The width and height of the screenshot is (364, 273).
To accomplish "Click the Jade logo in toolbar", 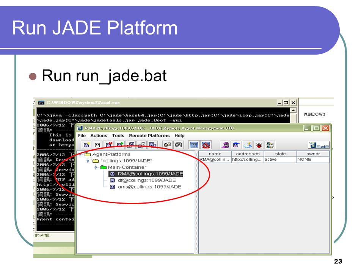I will pyautogui.click(x=319, y=145).
